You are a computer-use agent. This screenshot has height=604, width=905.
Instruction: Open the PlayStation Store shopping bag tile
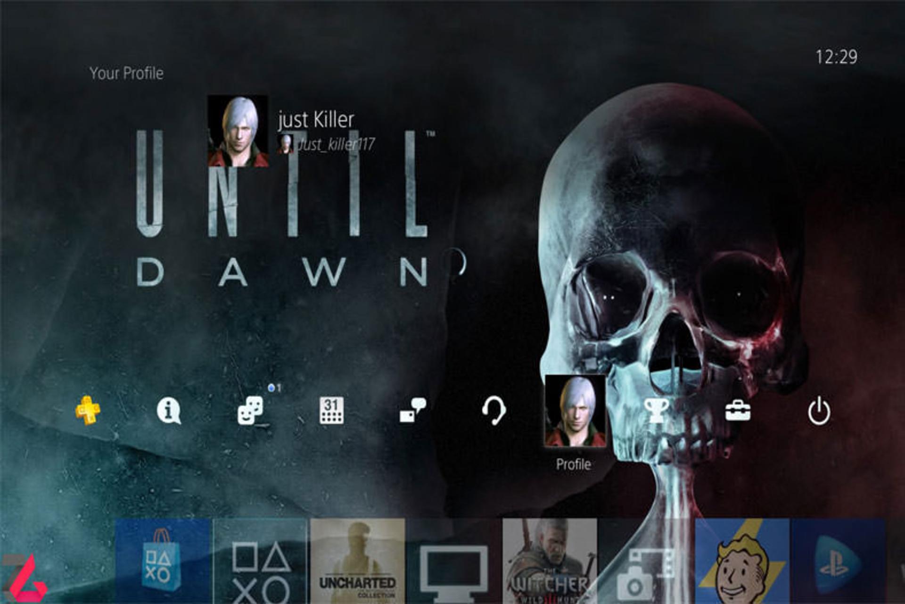tap(163, 561)
